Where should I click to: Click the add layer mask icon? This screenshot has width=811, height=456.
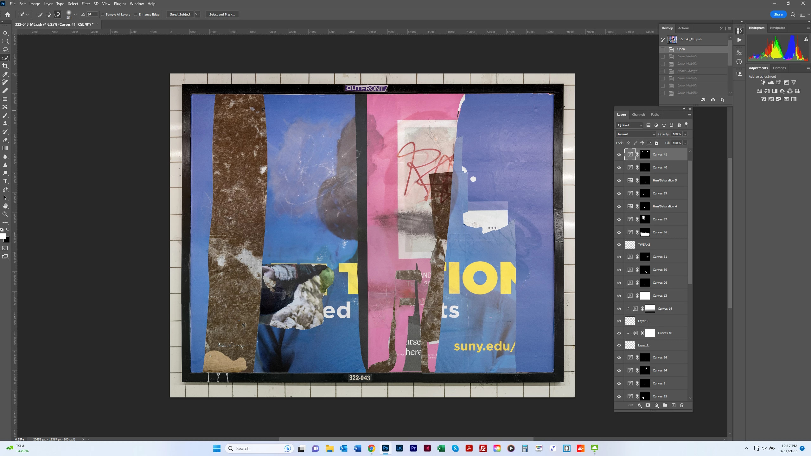tap(648, 405)
